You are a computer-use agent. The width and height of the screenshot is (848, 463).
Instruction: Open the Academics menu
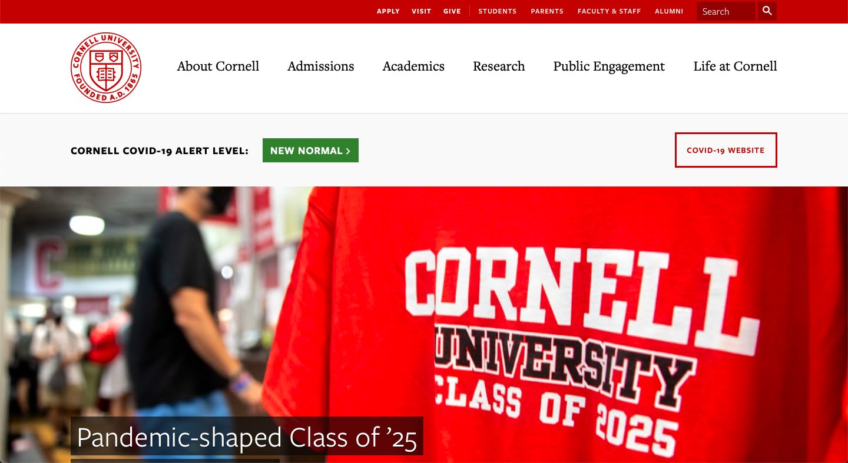413,66
